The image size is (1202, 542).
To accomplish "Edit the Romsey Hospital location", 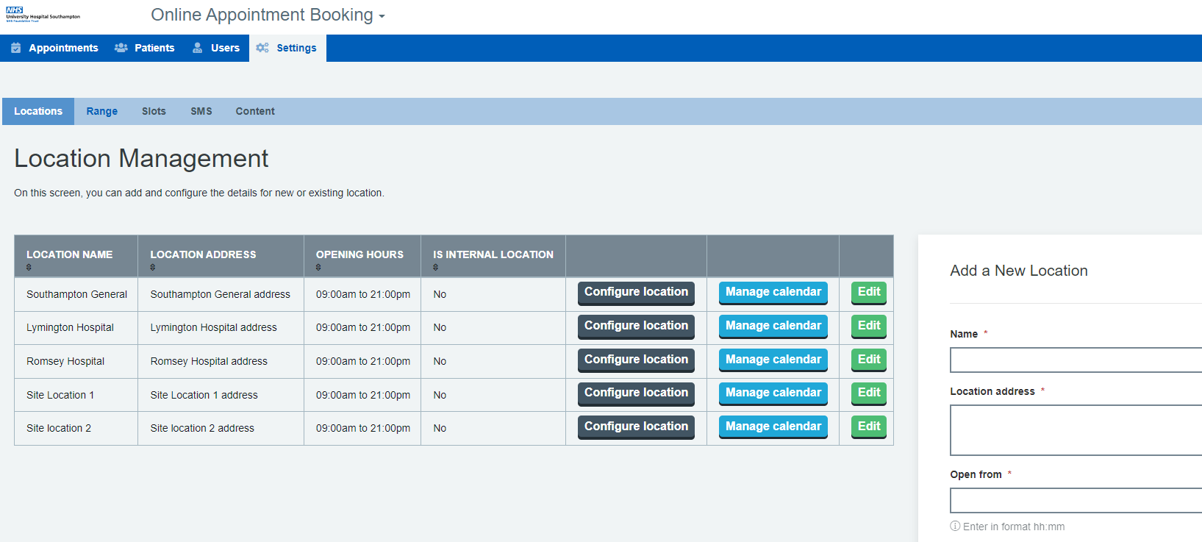I will click(x=868, y=360).
